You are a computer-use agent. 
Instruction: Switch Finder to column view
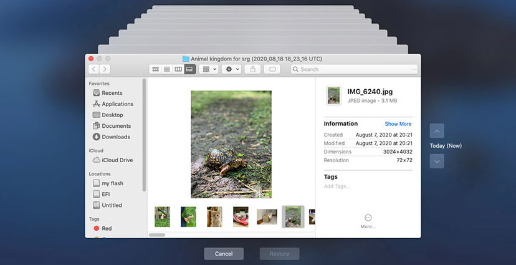[x=178, y=69]
